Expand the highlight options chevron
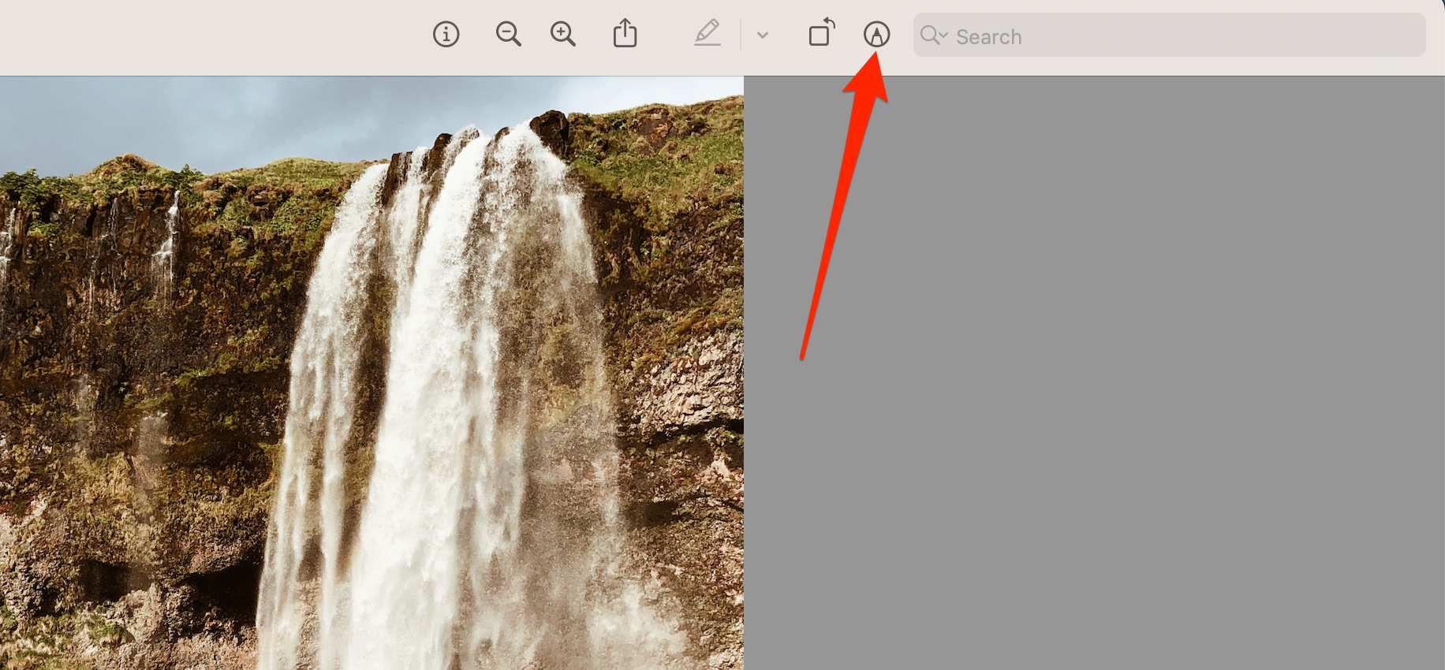Viewport: 1445px width, 670px height. [763, 35]
